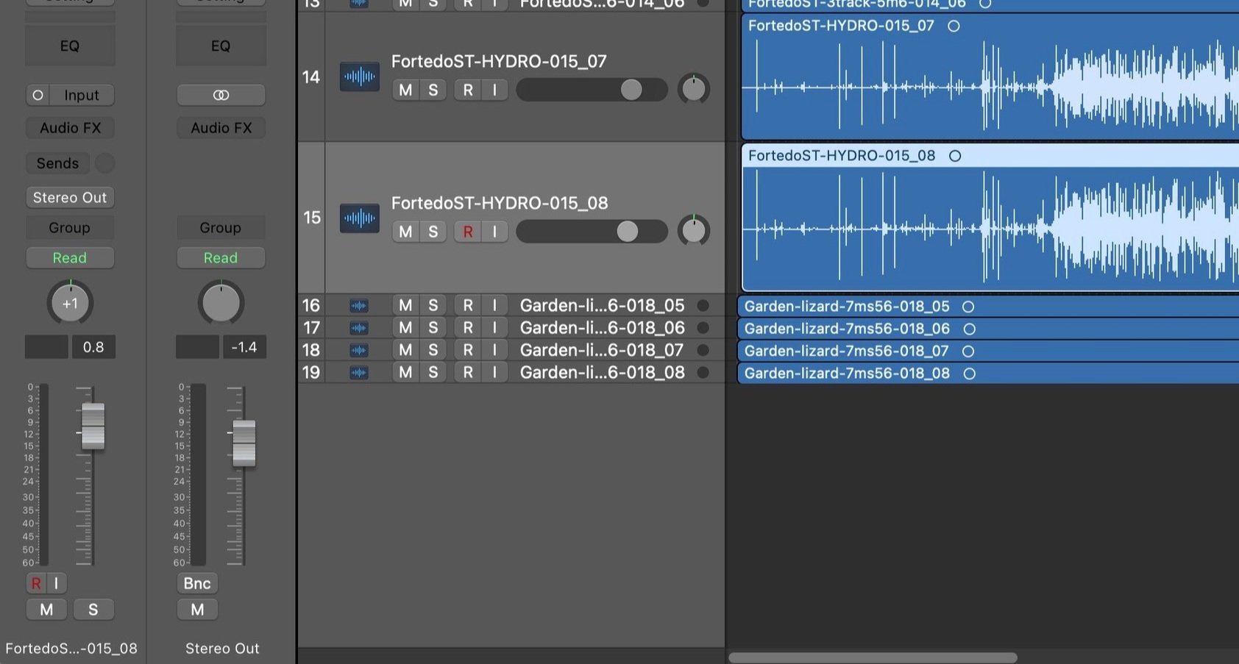Click the loop circle on Garden-lizard-7ms56-018_08 region
Viewport: 1239px width, 664px height.
point(970,374)
